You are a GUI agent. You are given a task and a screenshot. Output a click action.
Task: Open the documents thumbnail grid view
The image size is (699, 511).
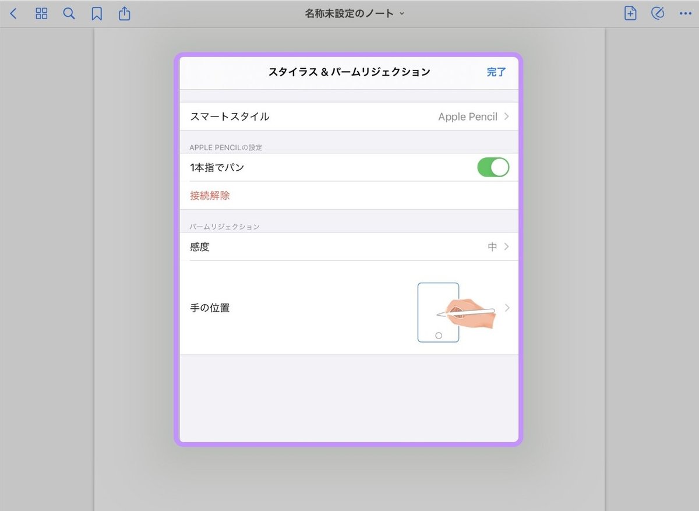coord(41,13)
